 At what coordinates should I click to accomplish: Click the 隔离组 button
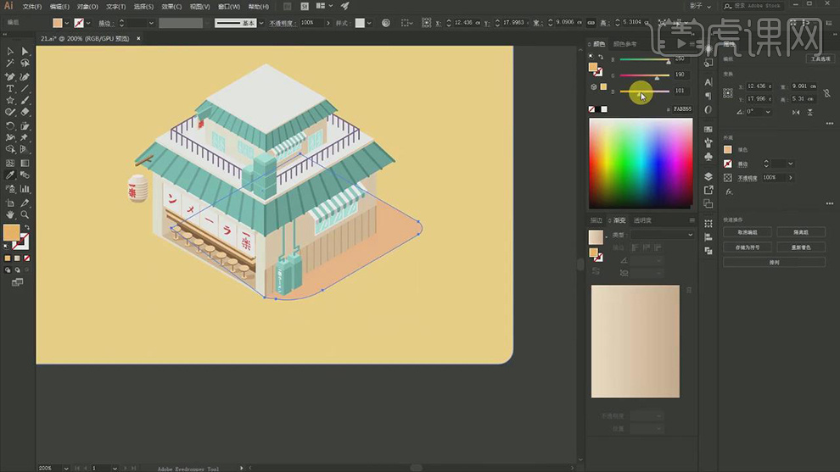pyautogui.click(x=800, y=232)
